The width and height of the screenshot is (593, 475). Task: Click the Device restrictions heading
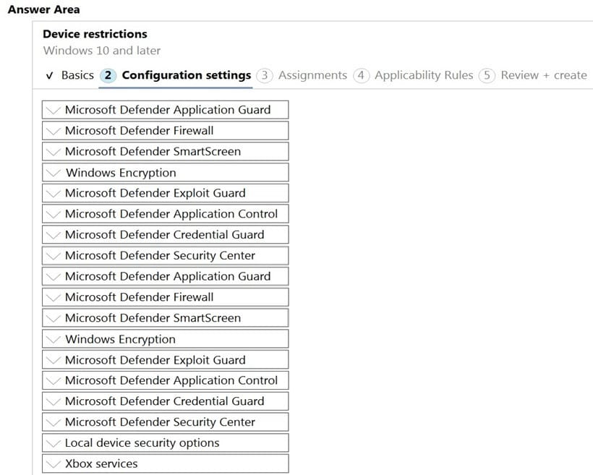(95, 34)
